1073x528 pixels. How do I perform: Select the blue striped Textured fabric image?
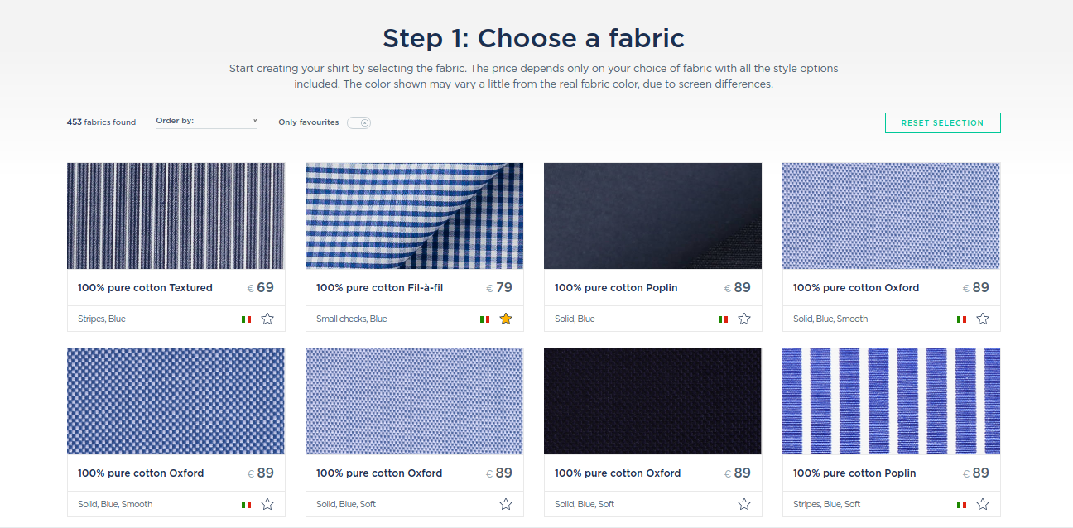coord(176,216)
